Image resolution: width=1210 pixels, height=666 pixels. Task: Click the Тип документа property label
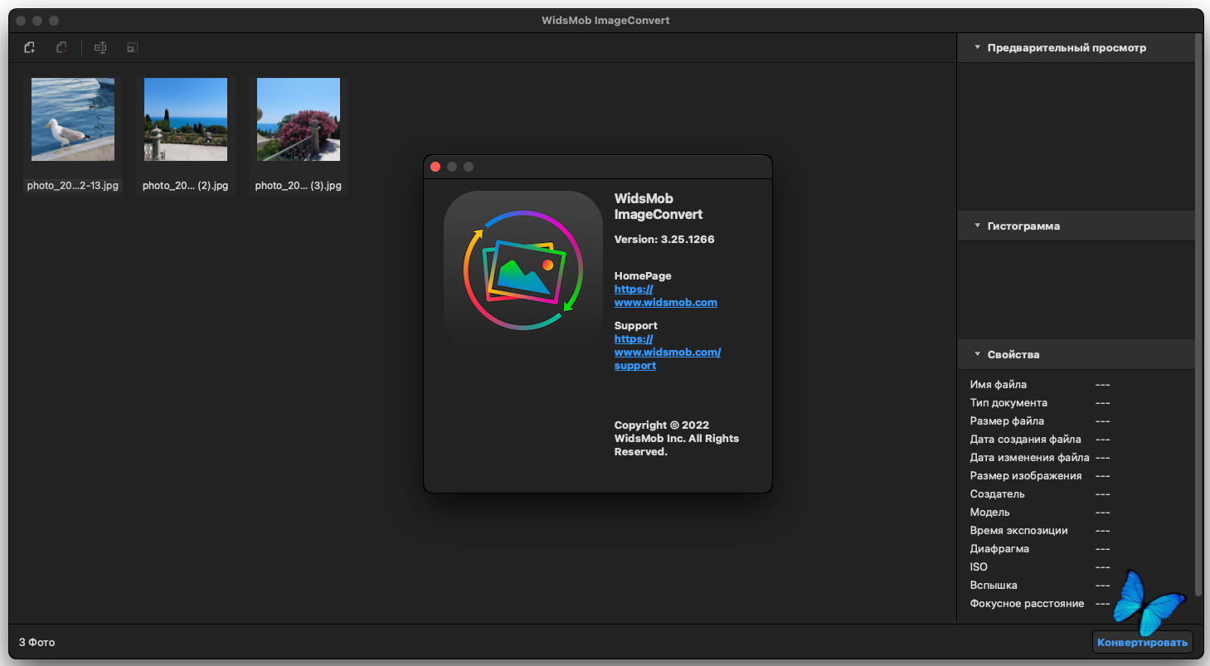tap(1008, 403)
